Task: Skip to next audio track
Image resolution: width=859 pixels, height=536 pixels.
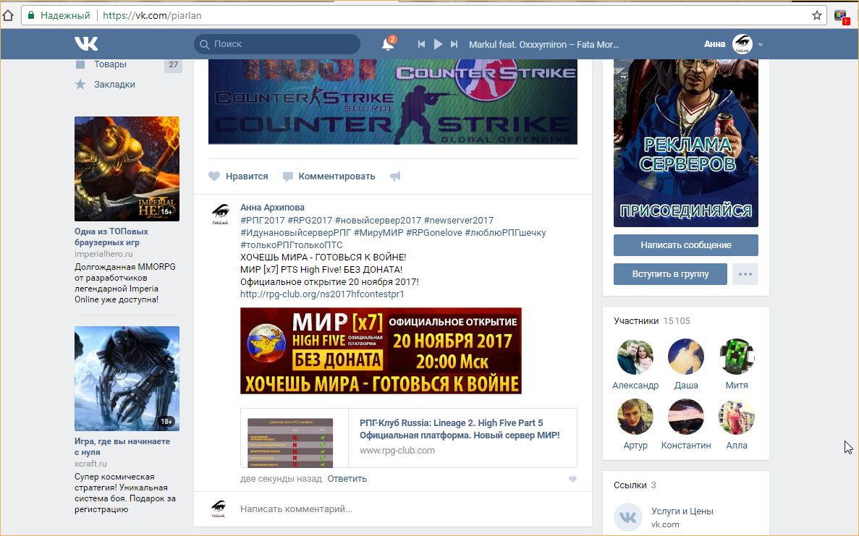Action: 454,44
